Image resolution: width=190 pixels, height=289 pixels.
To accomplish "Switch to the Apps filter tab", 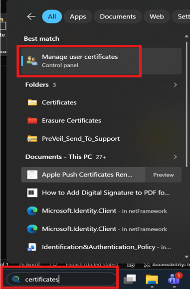I will tap(78, 16).
